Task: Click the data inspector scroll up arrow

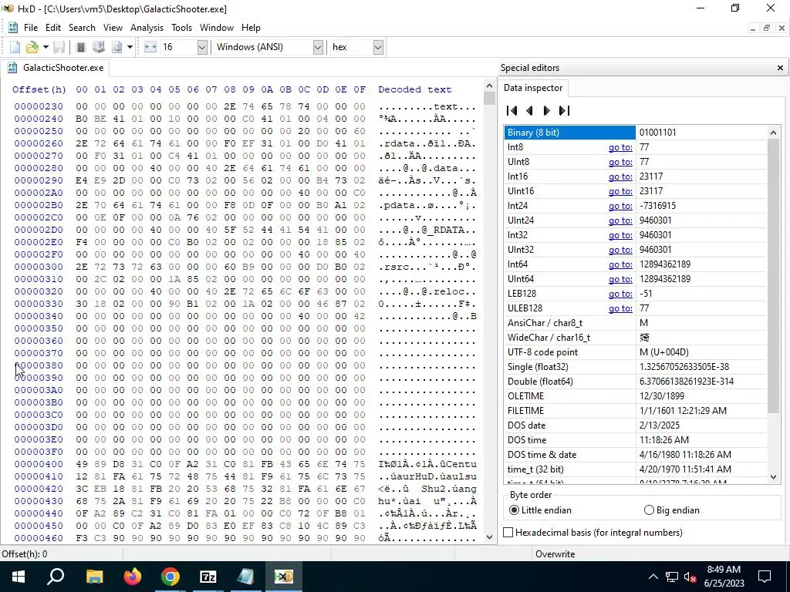Action: (773, 133)
